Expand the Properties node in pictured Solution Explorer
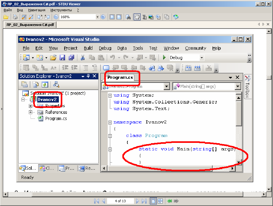Image resolution: width=273 pixels, height=206 pixels. click(30, 106)
